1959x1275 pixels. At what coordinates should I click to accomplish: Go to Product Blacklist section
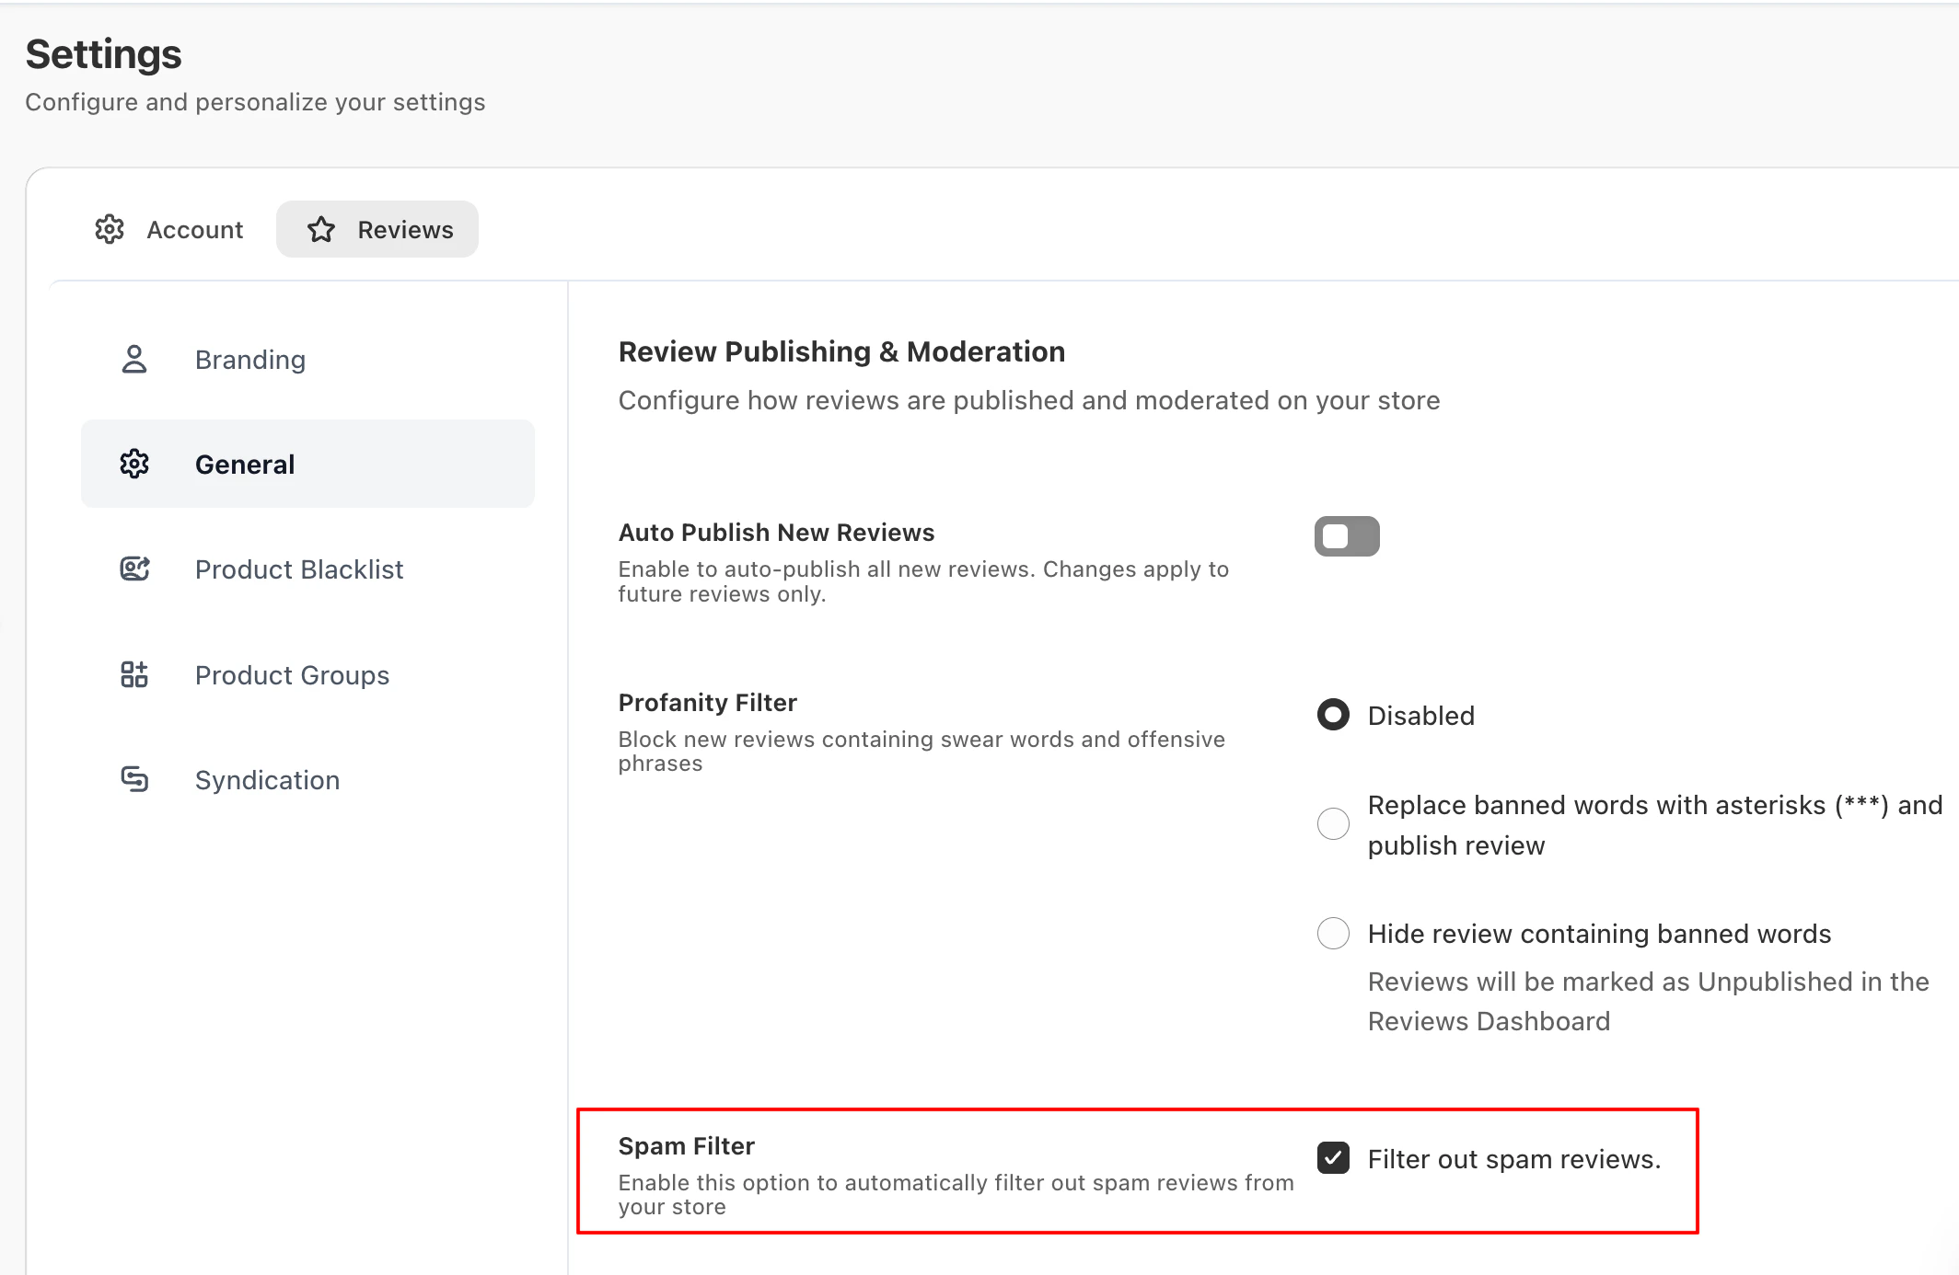[x=299, y=569]
